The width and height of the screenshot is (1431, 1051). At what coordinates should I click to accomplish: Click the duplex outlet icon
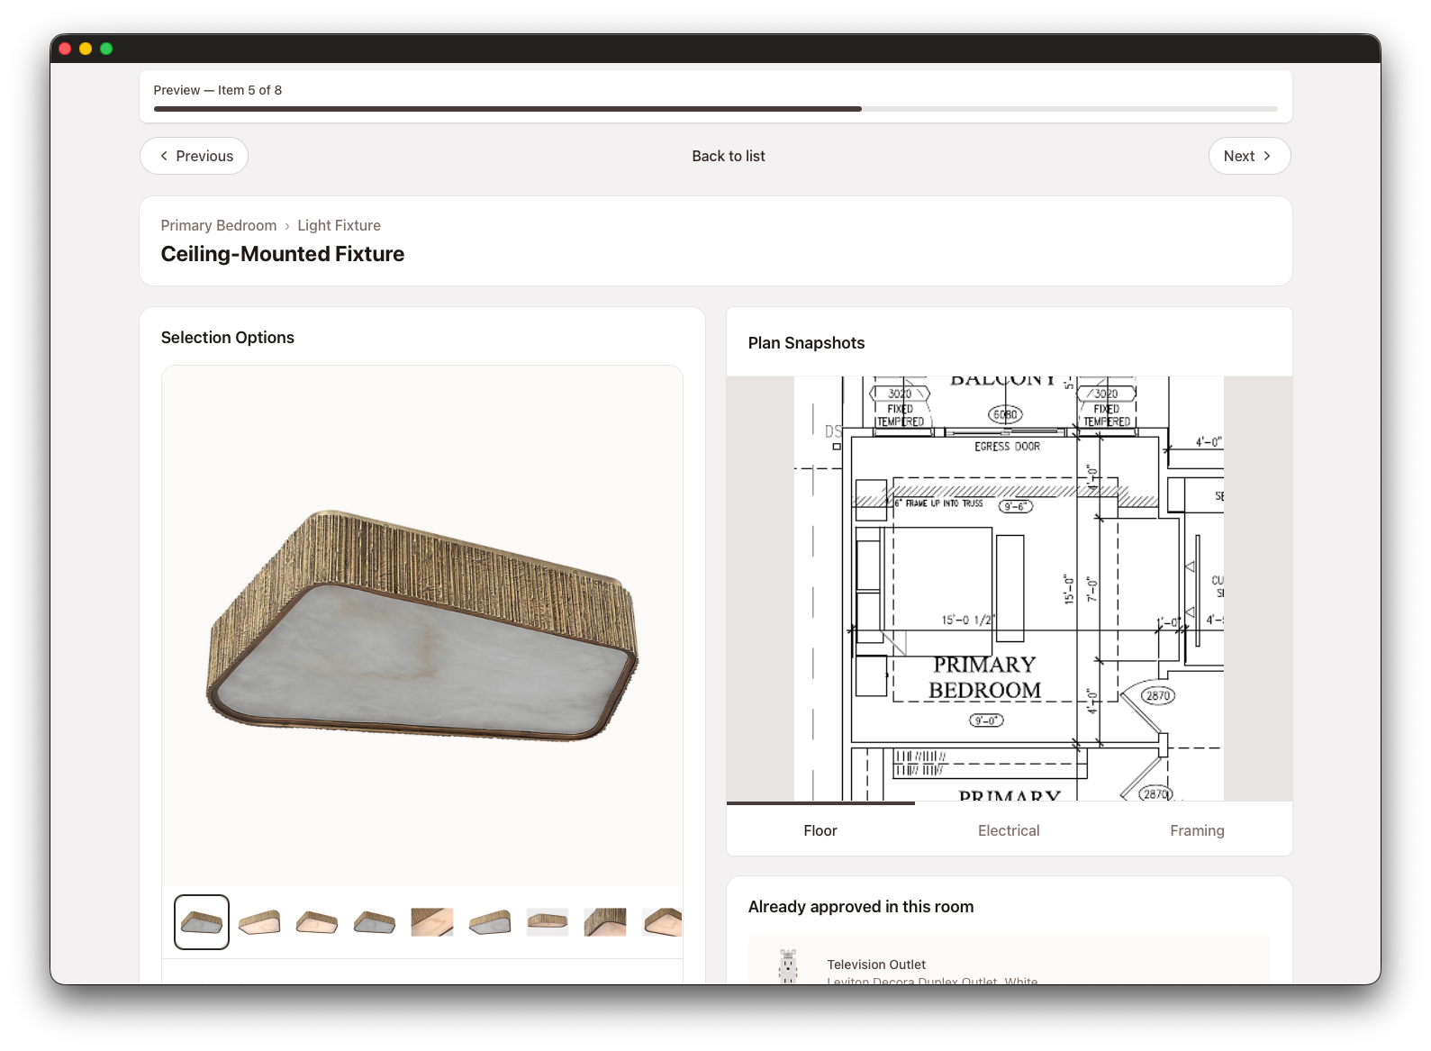[x=788, y=967]
